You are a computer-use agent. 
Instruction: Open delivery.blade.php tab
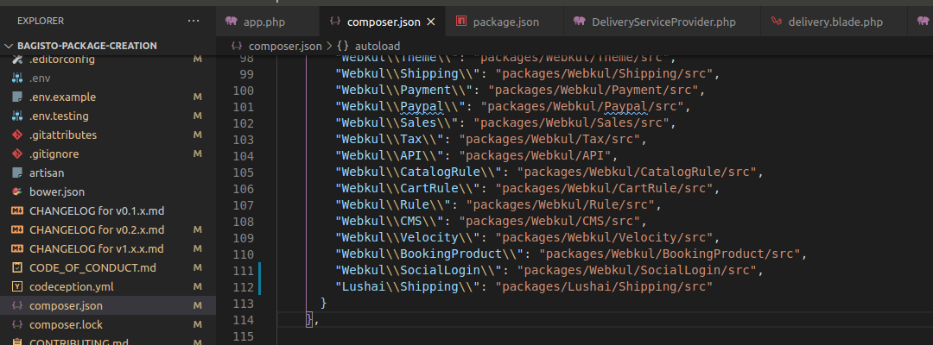pos(834,22)
